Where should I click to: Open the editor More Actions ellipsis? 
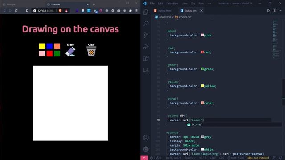tap(280, 11)
